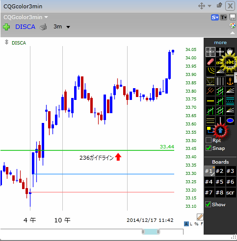This screenshot has height=241, width=237.
Task: Switch to board #1
Action: [210, 171]
